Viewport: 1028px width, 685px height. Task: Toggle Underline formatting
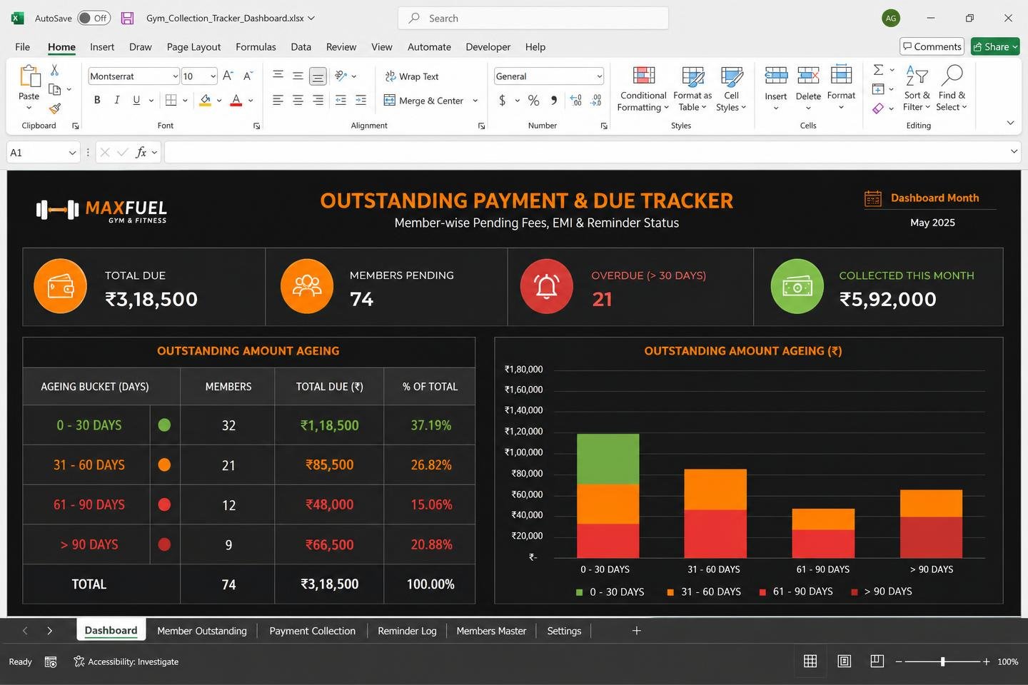136,101
